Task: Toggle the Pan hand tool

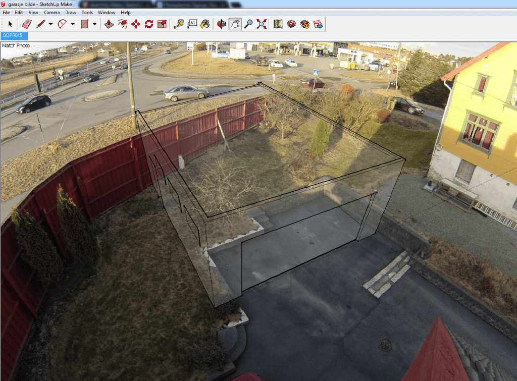Action: tap(235, 24)
